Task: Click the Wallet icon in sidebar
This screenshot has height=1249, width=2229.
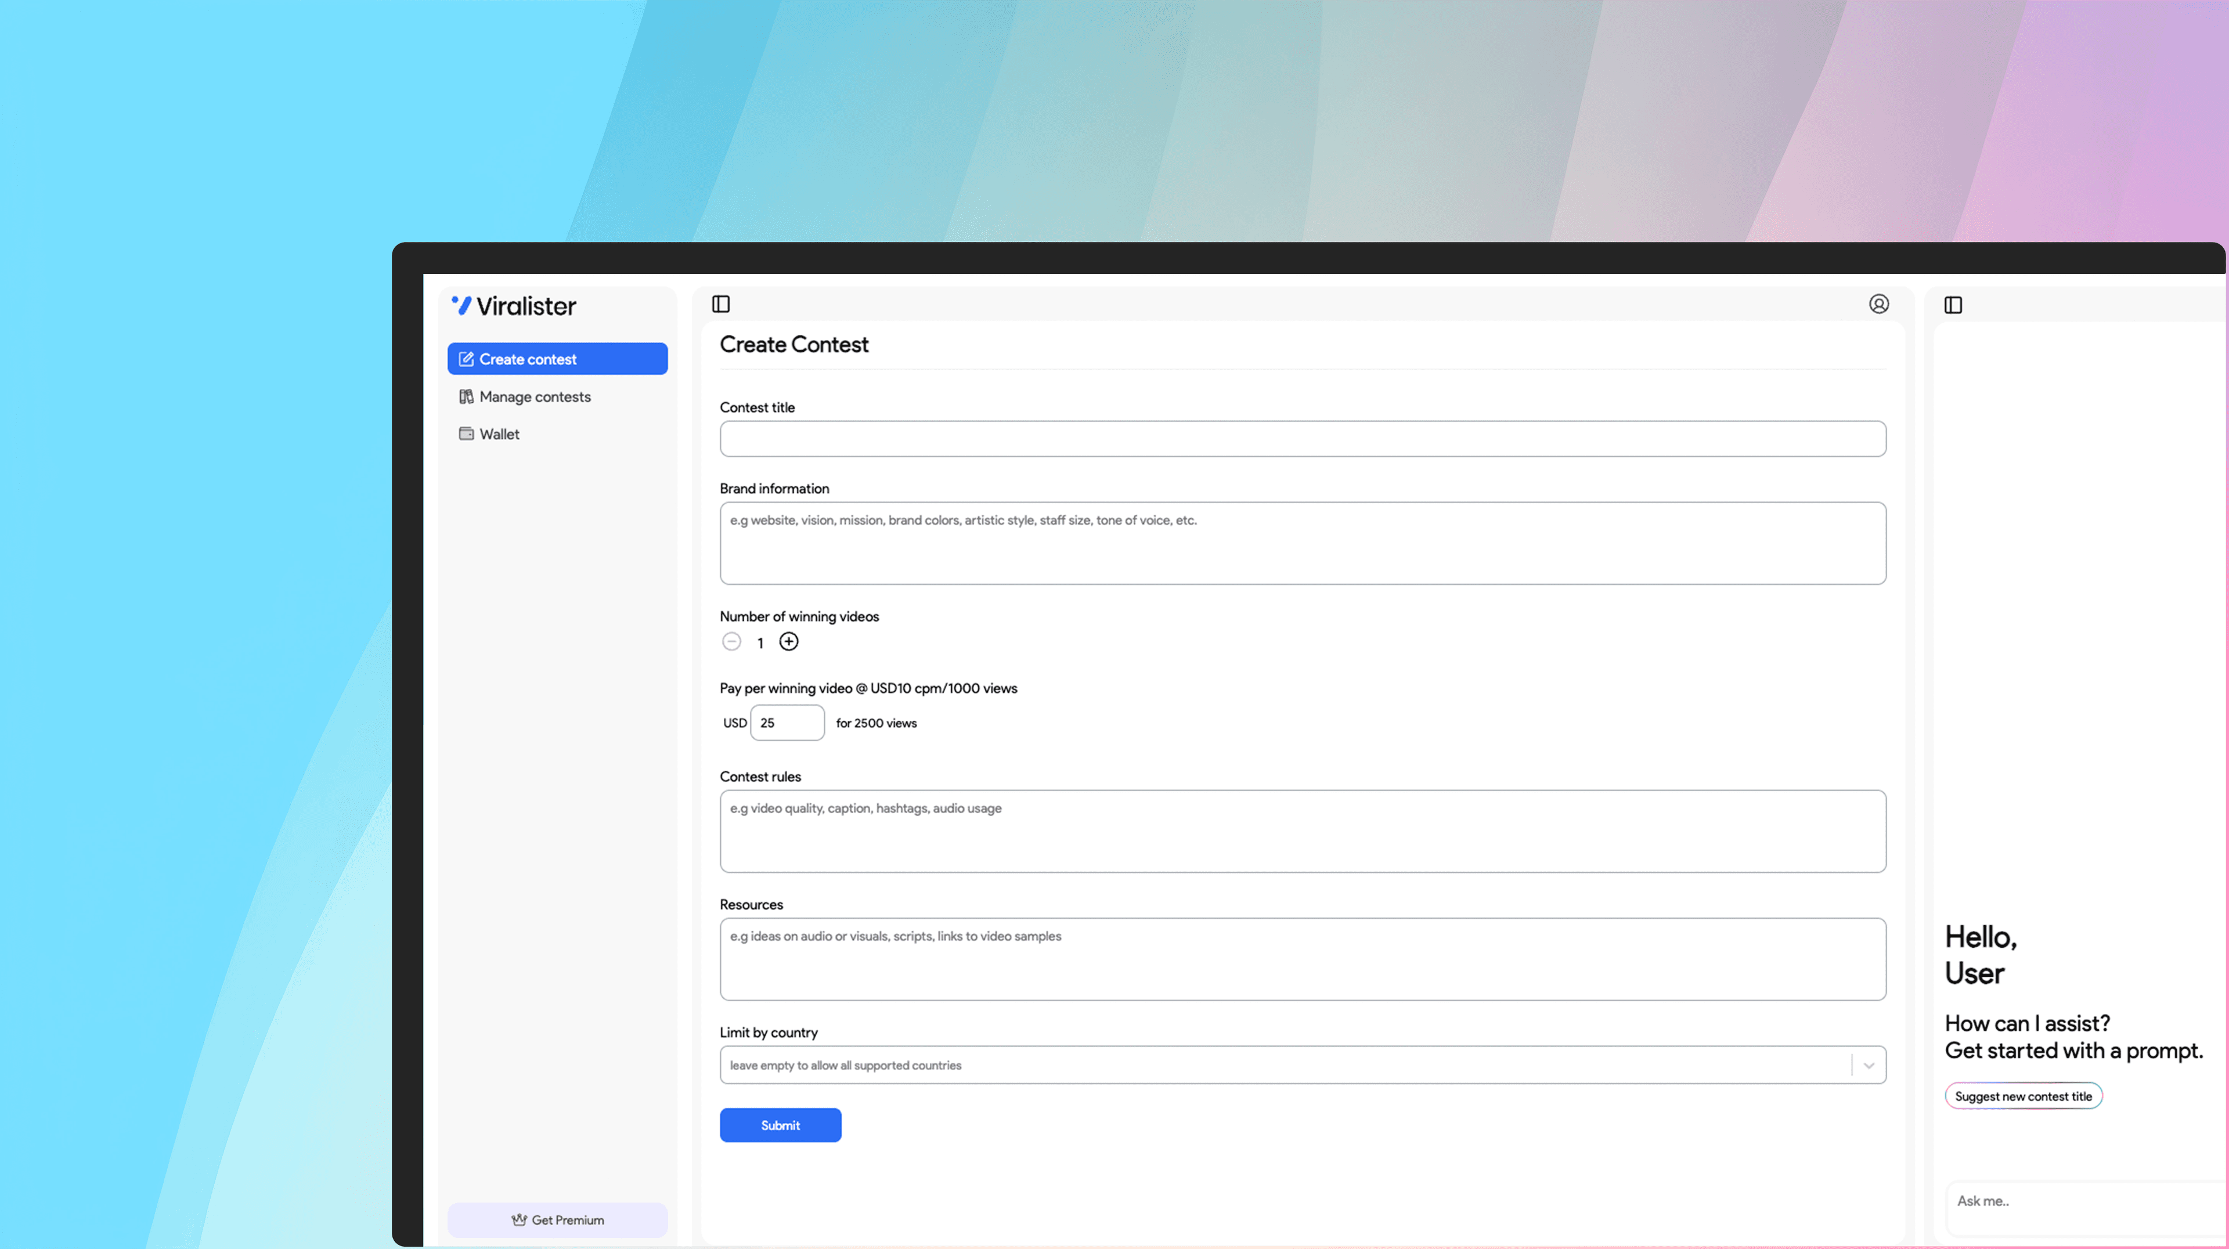Action: tap(466, 434)
